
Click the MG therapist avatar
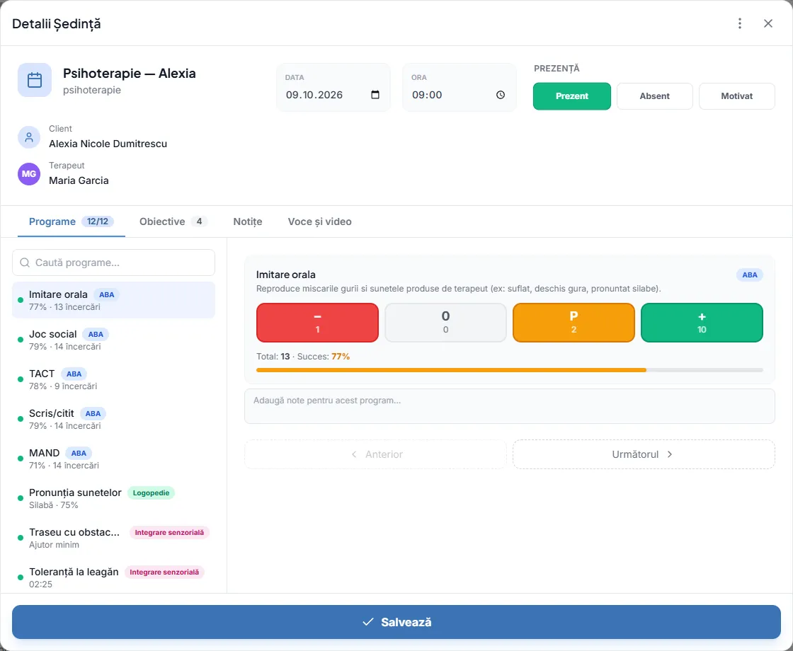(x=29, y=174)
